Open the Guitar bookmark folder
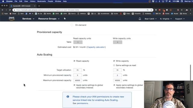This screenshot has height=108, width=193. tap(115, 13)
